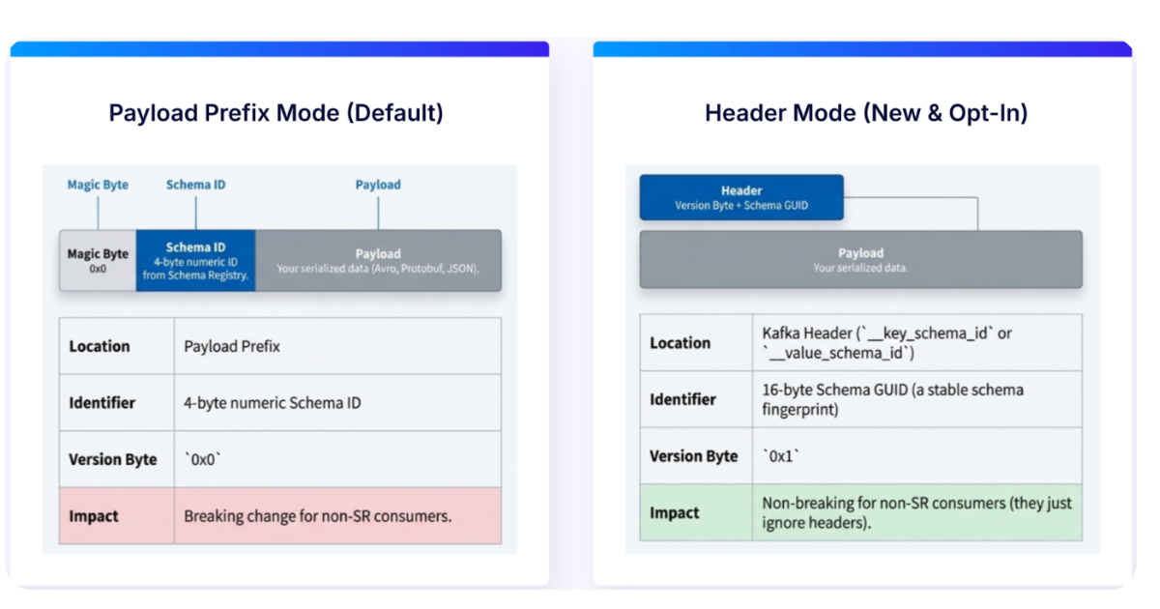Click the "Version Byte" cell in the Header Mode table
Viewport: 1160px width, 609px height.
pyautogui.click(x=696, y=455)
